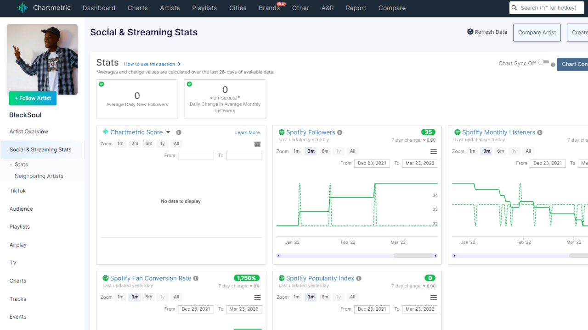Click the Chartmetric logo icon
Viewport: 588px width, 330px height.
(23, 8)
